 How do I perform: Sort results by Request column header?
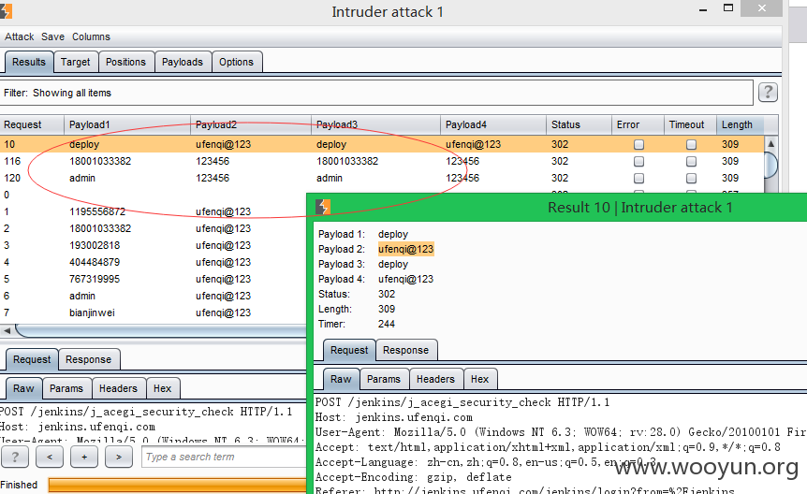32,124
